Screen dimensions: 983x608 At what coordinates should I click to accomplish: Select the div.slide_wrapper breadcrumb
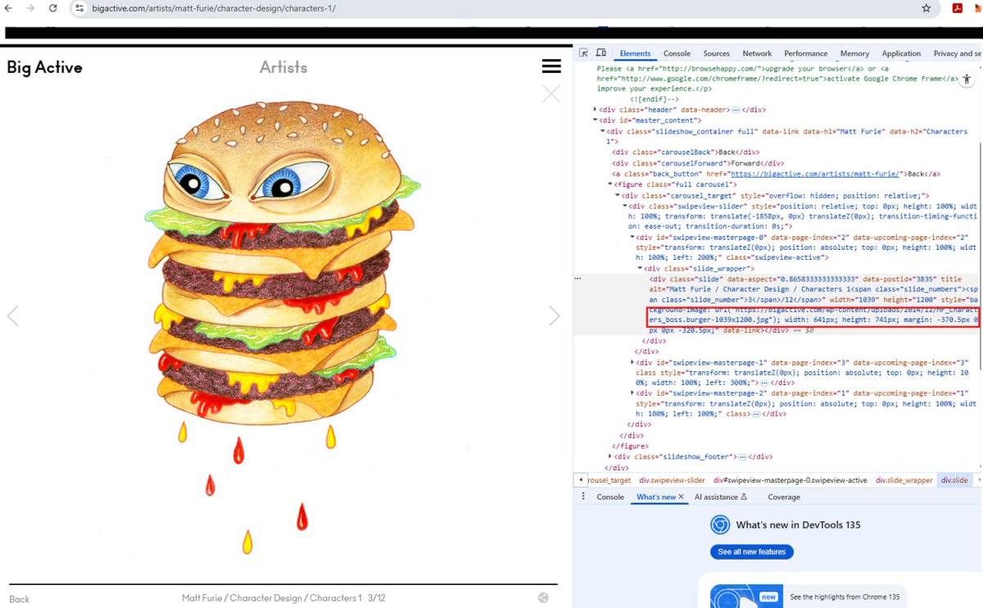click(904, 480)
